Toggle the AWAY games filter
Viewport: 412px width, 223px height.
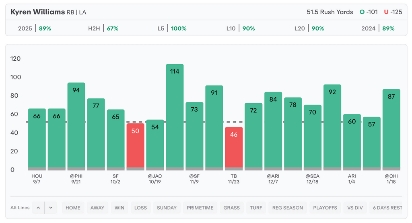click(x=97, y=208)
